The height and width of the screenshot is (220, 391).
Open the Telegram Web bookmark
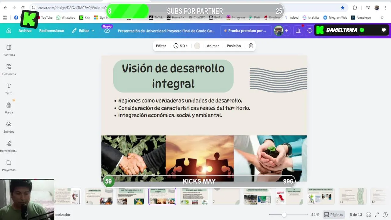335,17
